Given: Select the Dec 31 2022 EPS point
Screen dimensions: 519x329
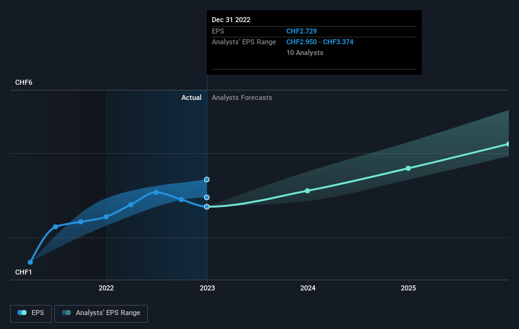Looking at the screenshot, I should tap(207, 207).
